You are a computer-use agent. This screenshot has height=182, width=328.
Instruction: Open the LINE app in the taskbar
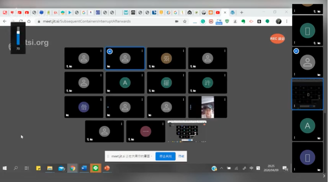[96, 168]
